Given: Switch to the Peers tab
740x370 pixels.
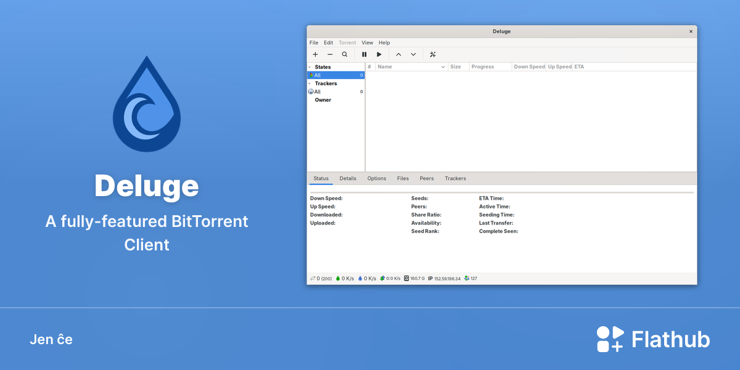Looking at the screenshot, I should (x=427, y=179).
